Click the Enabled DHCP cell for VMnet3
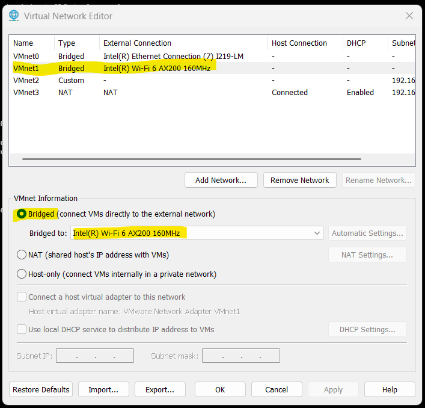425x408 pixels. coord(360,92)
